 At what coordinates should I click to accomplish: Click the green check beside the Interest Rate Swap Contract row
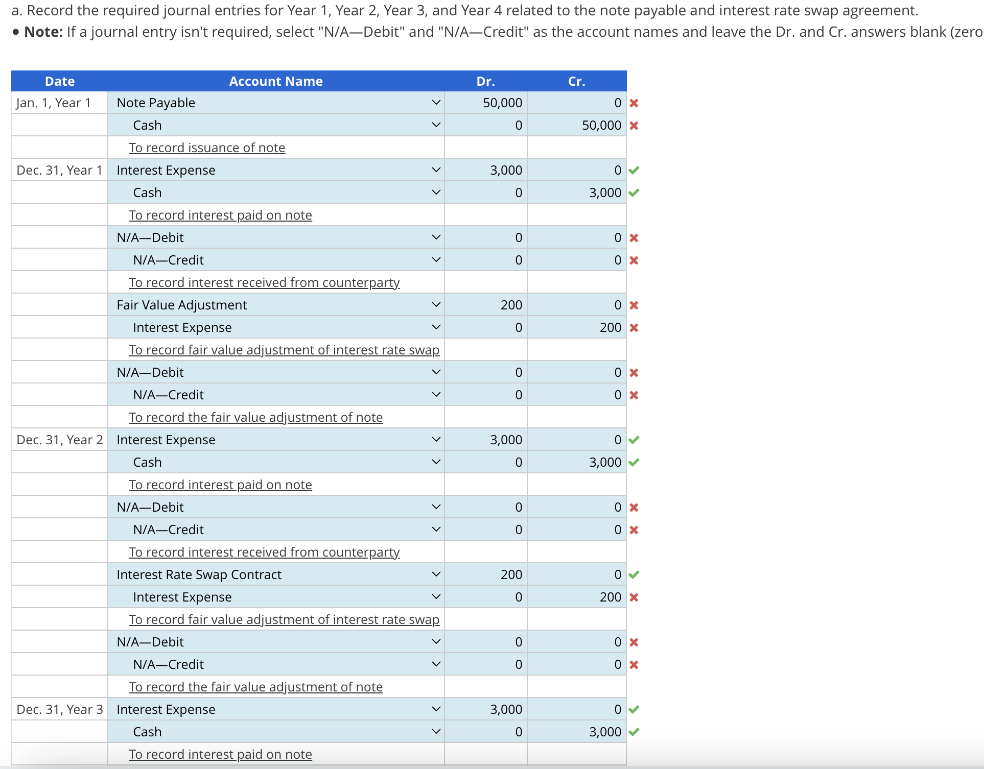click(x=634, y=575)
